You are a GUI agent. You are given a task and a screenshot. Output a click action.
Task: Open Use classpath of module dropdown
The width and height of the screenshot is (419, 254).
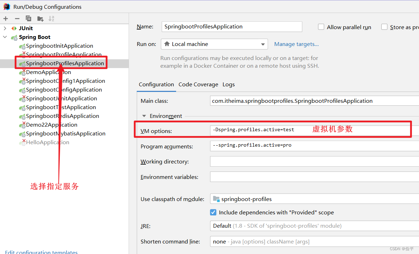tap(314, 199)
